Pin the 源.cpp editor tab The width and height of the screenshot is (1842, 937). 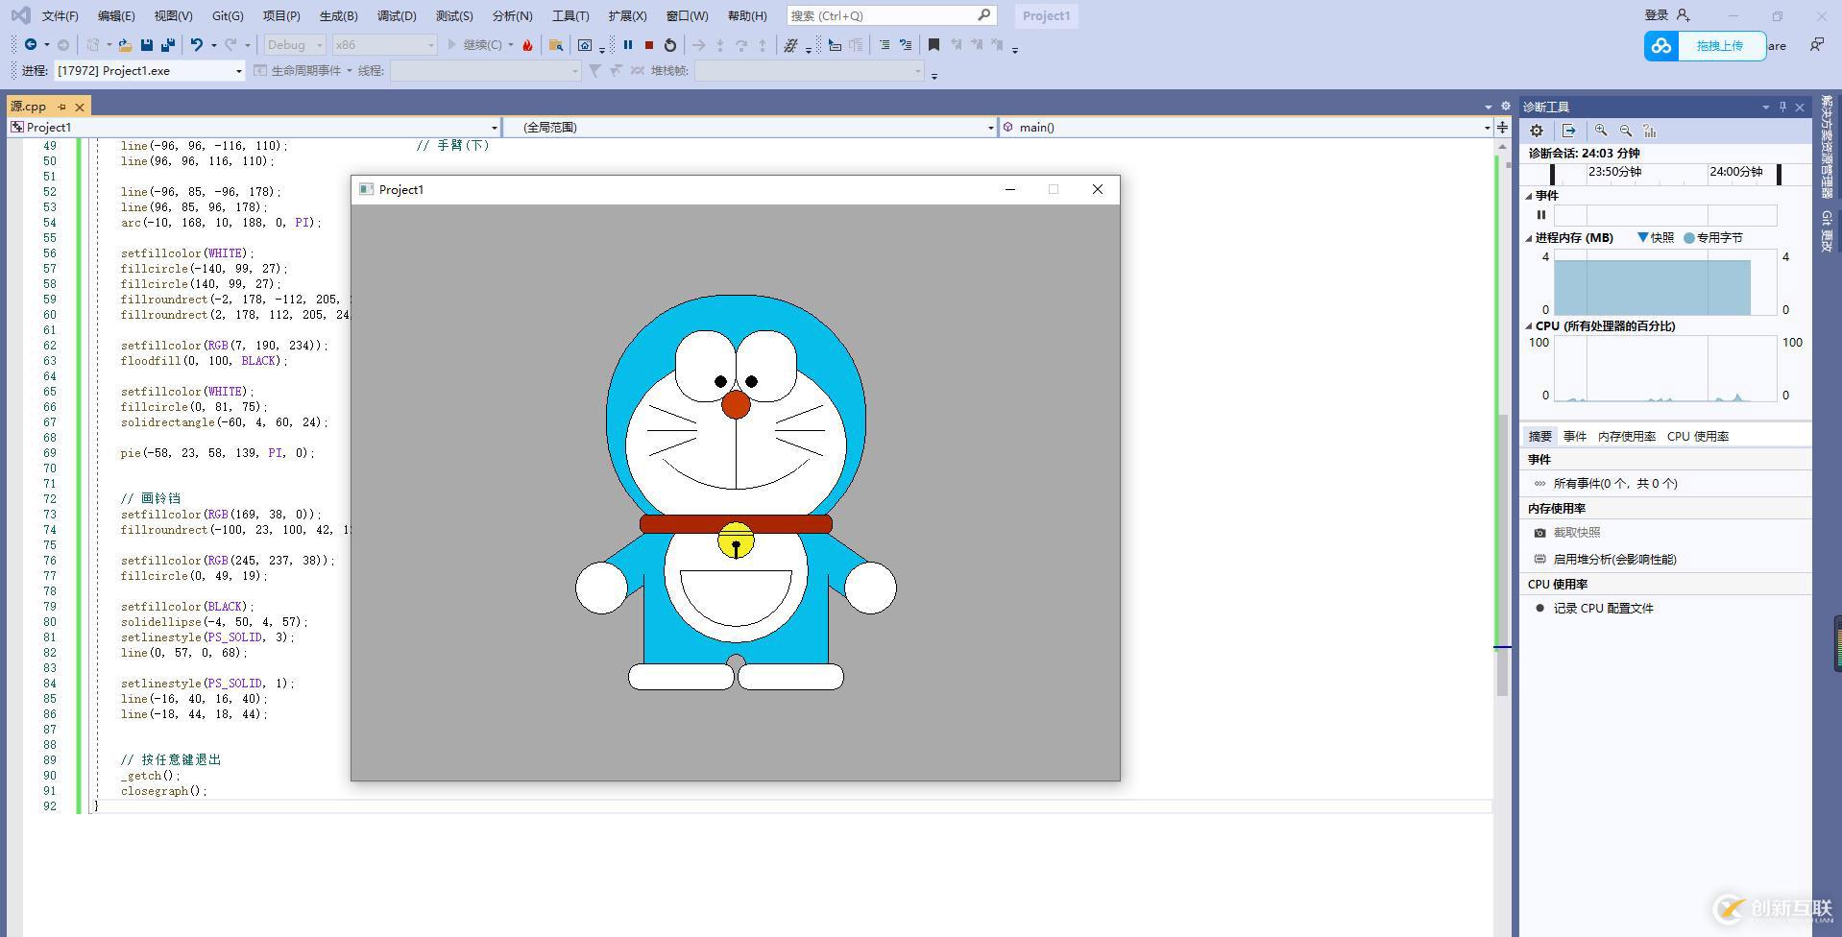[61, 107]
